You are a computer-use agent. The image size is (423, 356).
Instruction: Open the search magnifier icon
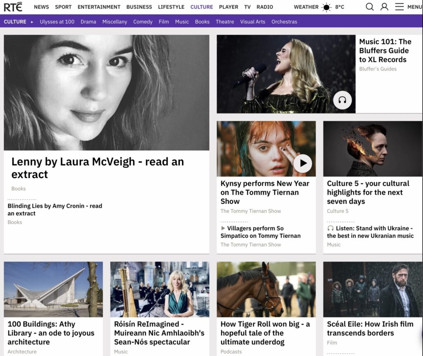[370, 7]
